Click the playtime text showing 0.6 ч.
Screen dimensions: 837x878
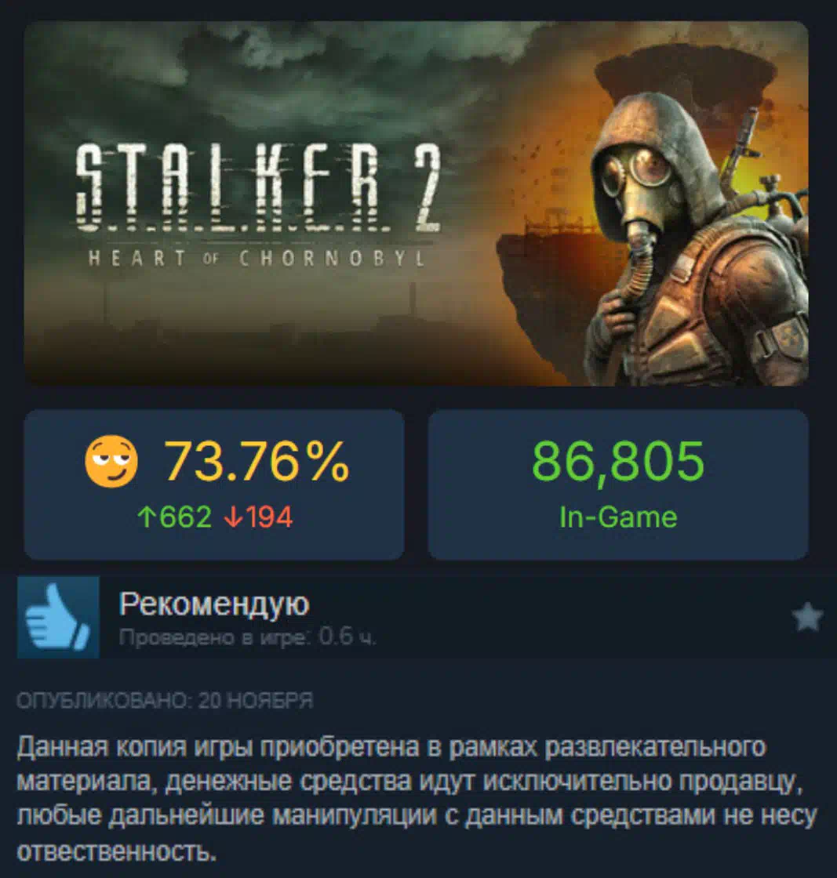tap(248, 637)
